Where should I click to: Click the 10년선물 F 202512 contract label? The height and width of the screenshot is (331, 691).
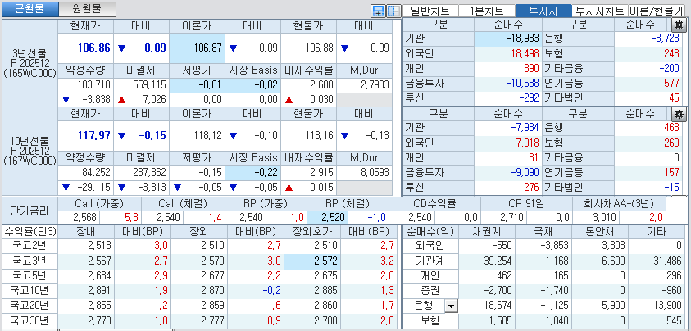[x=29, y=150]
